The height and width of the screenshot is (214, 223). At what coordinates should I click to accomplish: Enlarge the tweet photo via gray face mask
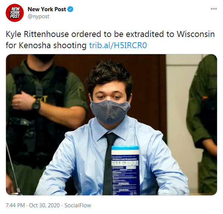click(110, 112)
